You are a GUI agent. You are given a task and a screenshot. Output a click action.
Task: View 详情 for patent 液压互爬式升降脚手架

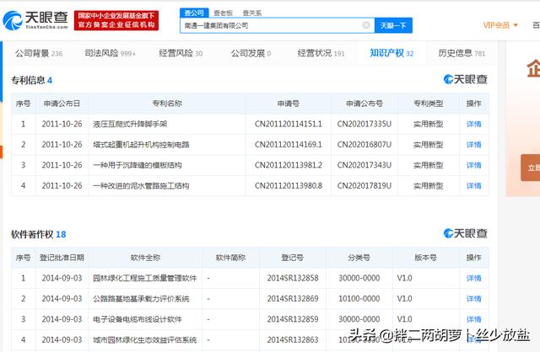(x=474, y=124)
